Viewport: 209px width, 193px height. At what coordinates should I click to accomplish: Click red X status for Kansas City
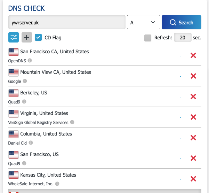[193, 179]
